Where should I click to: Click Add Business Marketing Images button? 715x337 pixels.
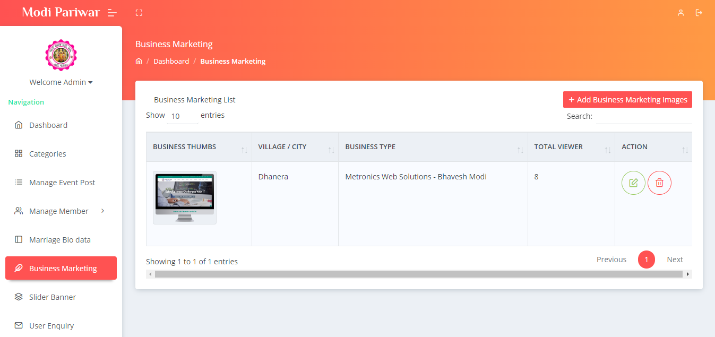click(627, 100)
